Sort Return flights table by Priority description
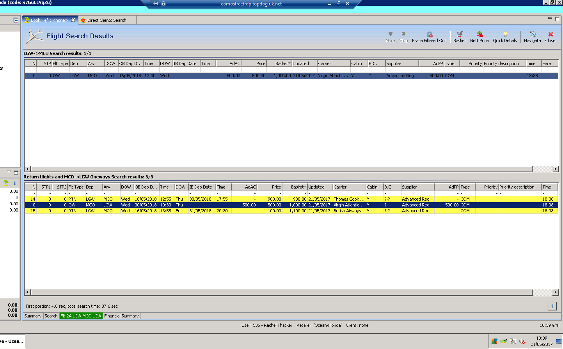The image size is (563, 349). coord(520,187)
